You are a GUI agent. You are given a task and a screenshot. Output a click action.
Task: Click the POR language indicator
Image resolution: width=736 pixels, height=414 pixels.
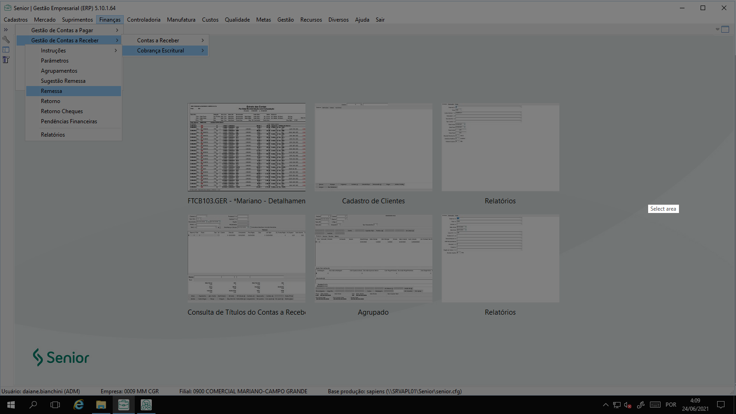[671, 405]
